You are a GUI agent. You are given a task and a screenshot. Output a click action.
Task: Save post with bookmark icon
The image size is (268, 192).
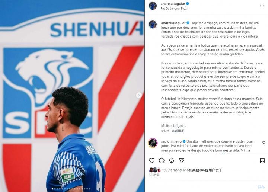coord(262,160)
